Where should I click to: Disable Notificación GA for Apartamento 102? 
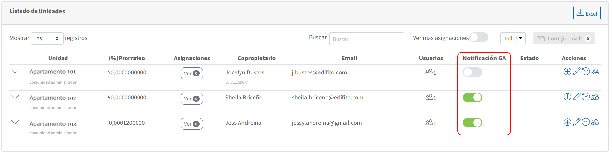coord(473,97)
